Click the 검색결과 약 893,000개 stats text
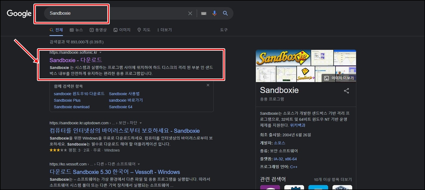 [x=77, y=42]
